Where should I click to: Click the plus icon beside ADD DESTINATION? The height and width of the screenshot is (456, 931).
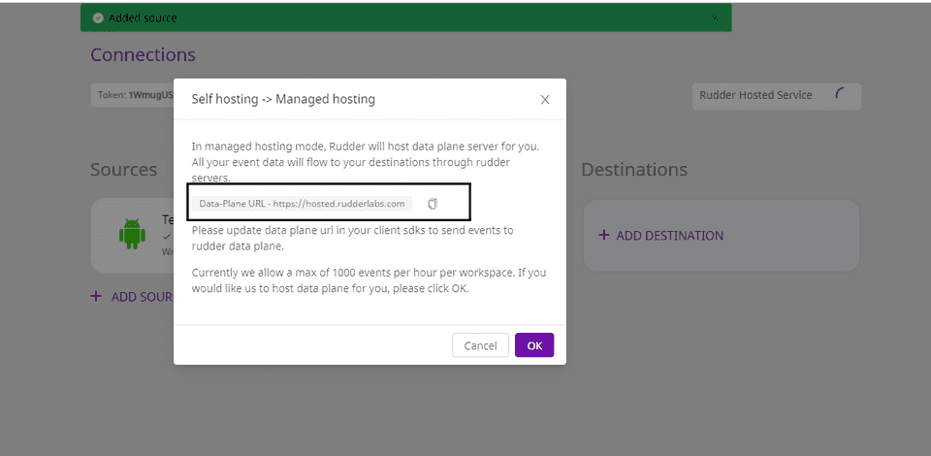click(x=604, y=236)
